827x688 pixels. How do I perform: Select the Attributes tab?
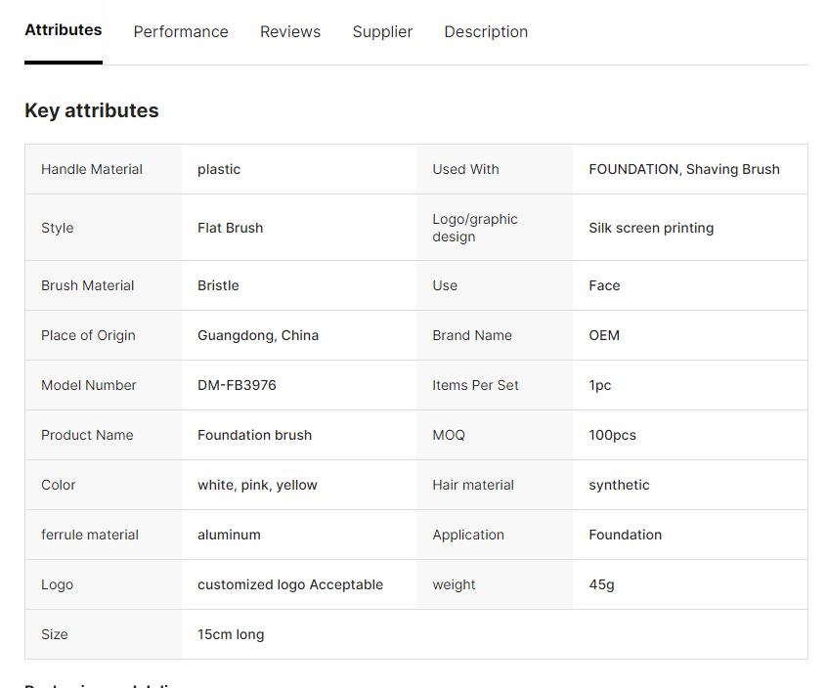coord(64,30)
